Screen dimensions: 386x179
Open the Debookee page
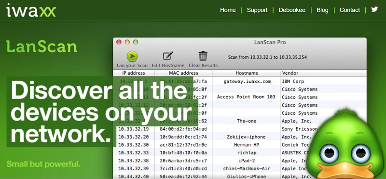[x=292, y=10]
